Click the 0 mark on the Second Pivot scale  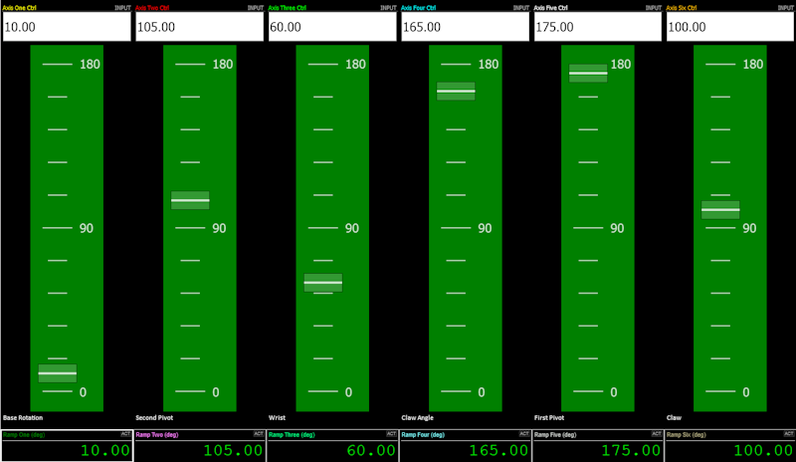(216, 392)
